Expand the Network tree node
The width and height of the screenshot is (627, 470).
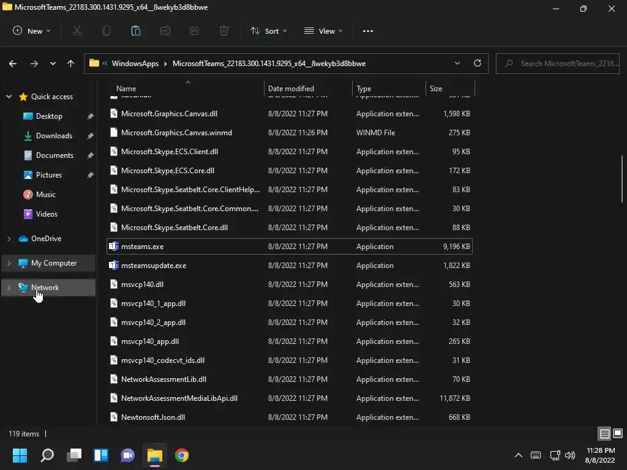click(x=9, y=288)
